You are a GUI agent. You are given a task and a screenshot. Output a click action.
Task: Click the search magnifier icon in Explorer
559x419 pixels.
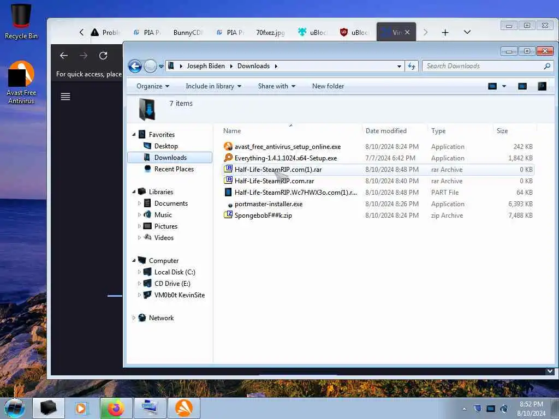point(547,66)
